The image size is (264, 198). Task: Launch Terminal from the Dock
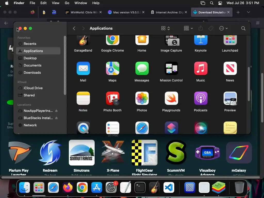pyautogui.click(x=140, y=187)
